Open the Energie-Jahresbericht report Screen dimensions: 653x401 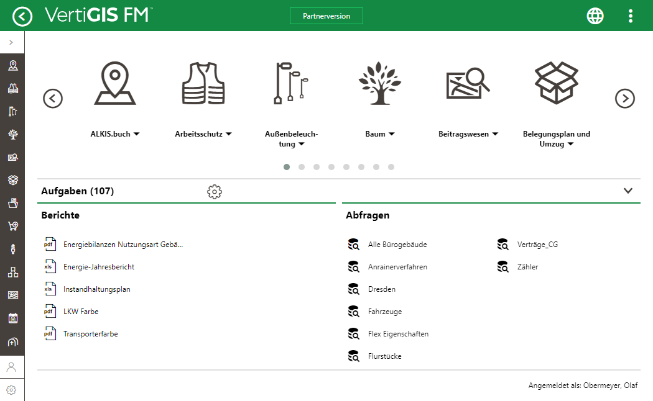[98, 267]
